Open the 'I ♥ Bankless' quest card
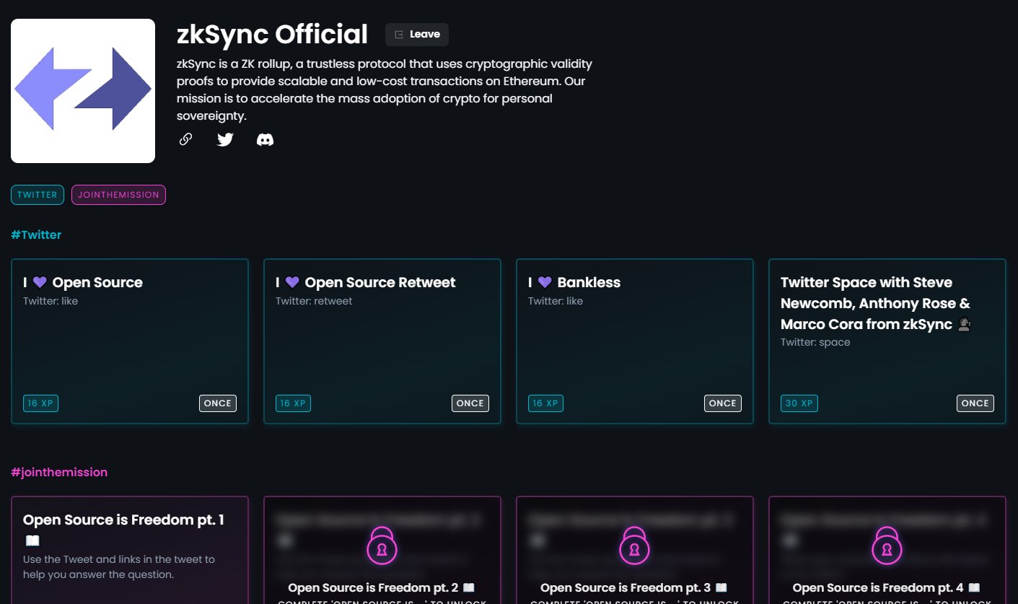The height and width of the screenshot is (604, 1018). coord(634,341)
